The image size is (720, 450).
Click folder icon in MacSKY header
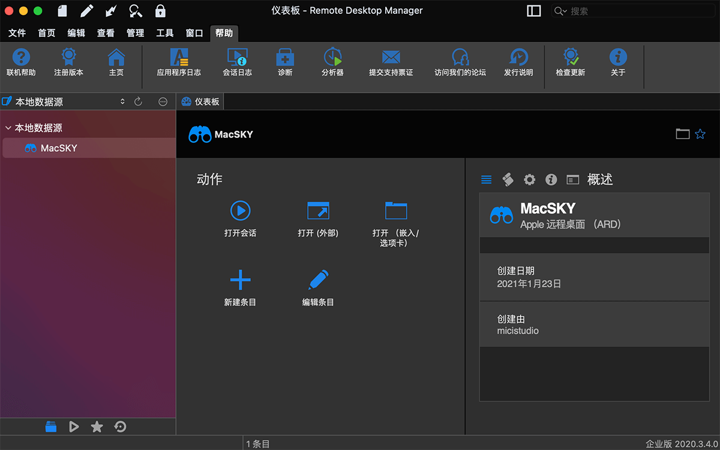pos(683,134)
